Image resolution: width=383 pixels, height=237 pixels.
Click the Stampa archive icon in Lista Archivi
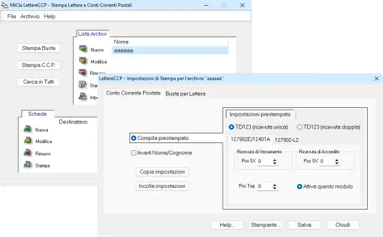point(82,84)
